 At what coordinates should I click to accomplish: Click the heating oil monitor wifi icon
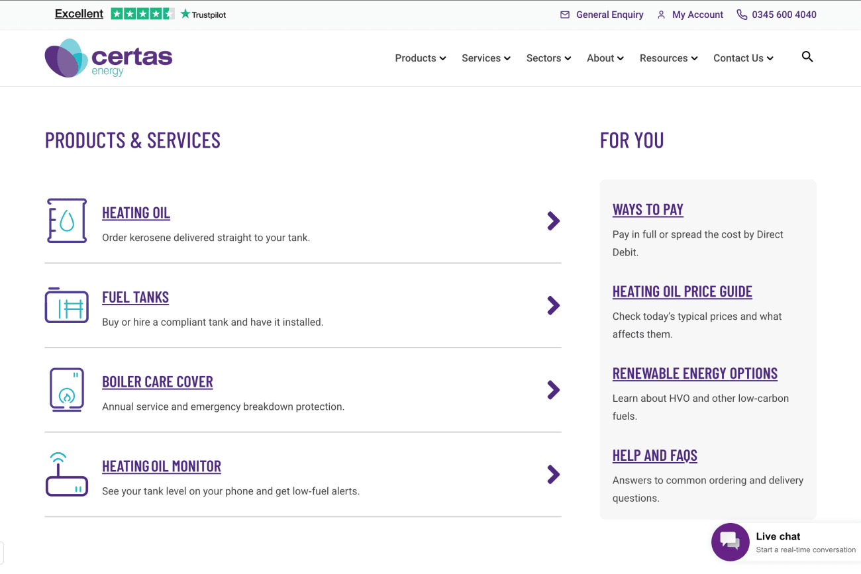click(66, 474)
